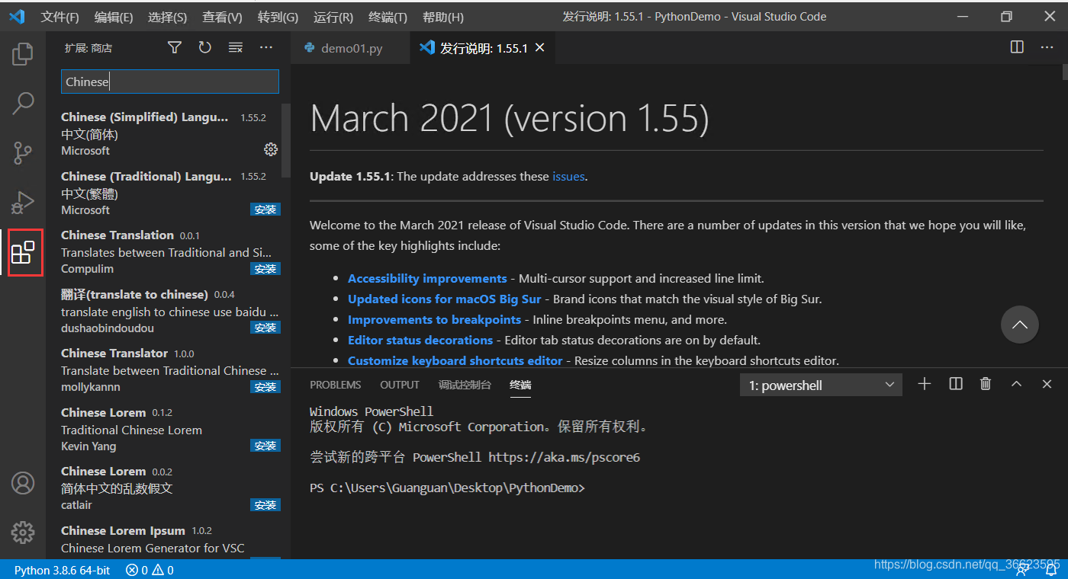
Task: Switch to the PROBLEMS panel tab
Action: (x=336, y=385)
